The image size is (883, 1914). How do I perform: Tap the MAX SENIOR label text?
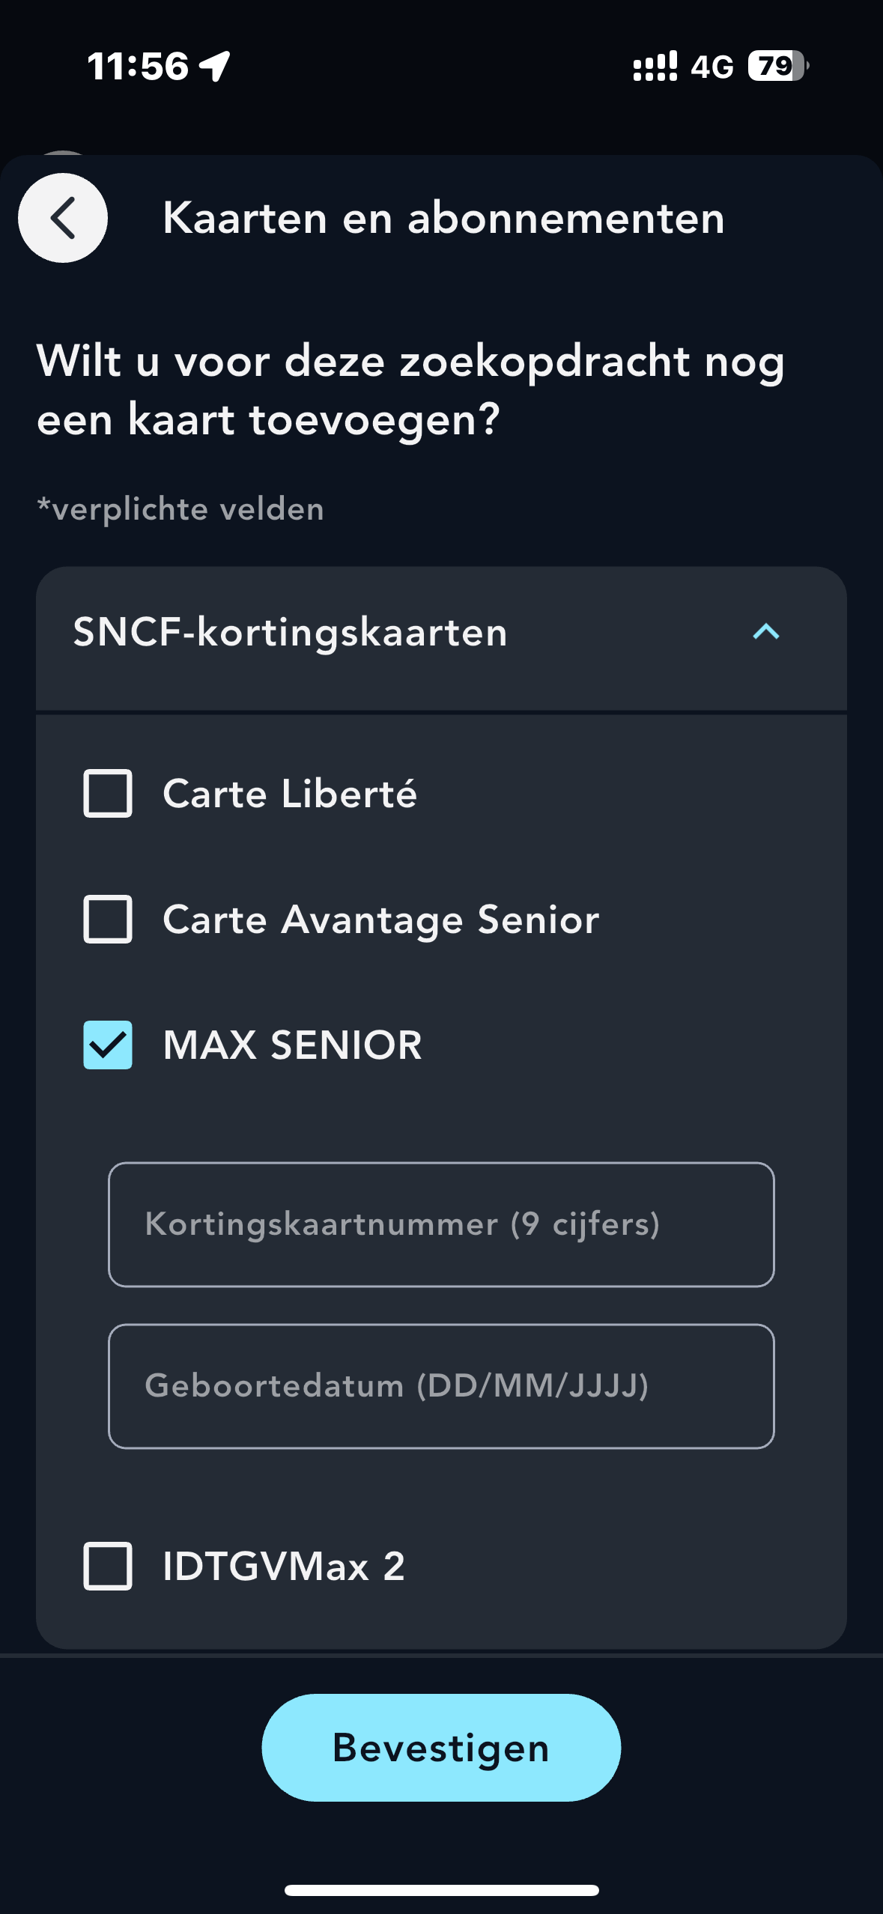tap(292, 1045)
